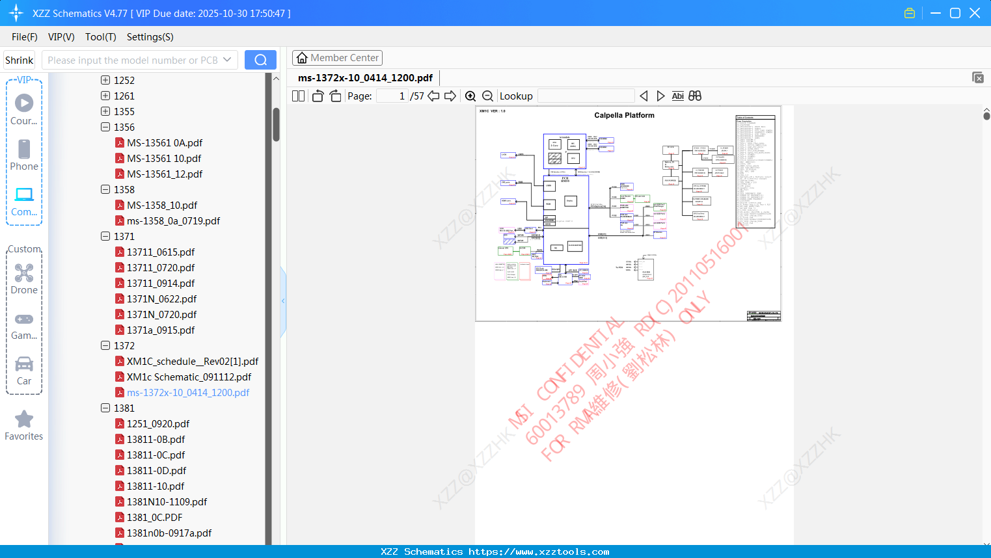
Task: Click the model number search field
Action: [x=132, y=60]
